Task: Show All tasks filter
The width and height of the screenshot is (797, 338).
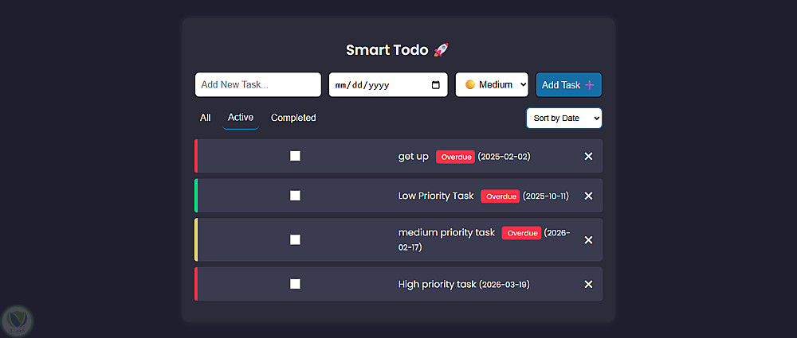Action: pyautogui.click(x=205, y=118)
